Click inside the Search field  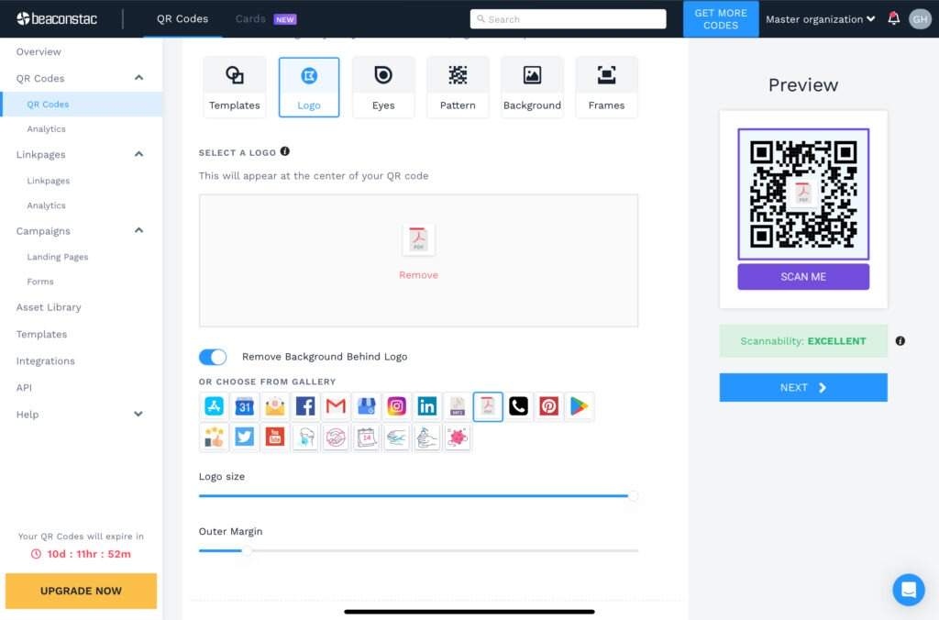click(568, 18)
